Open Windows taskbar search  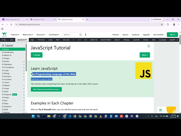pyautogui.click(x=38, y=116)
